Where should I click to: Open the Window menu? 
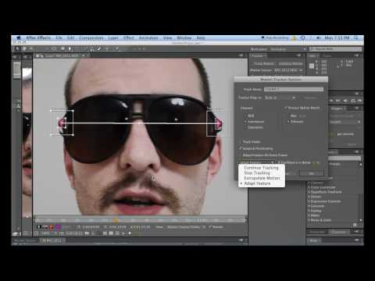[184, 38]
